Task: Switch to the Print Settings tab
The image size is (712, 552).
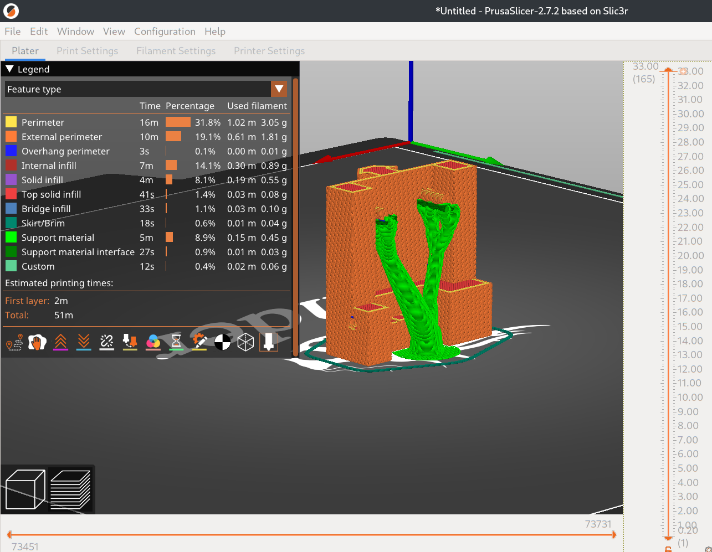Action: tap(87, 50)
